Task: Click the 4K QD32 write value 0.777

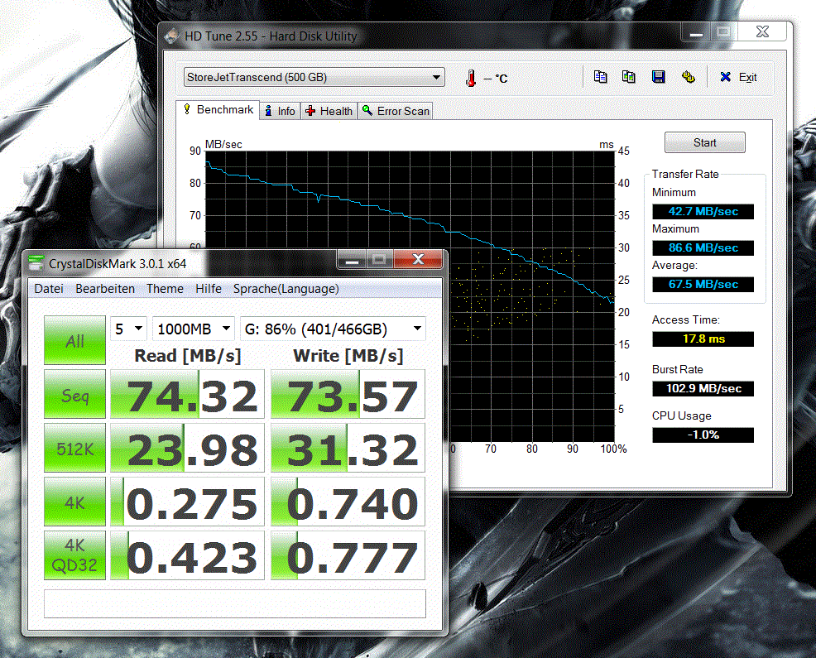Action: (348, 555)
